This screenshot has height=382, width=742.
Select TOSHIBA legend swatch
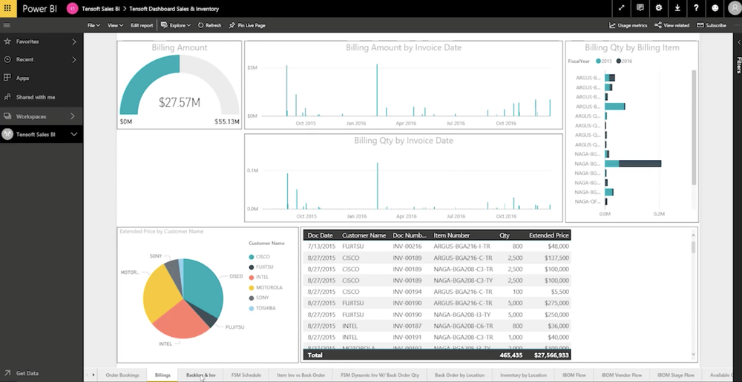coord(252,308)
